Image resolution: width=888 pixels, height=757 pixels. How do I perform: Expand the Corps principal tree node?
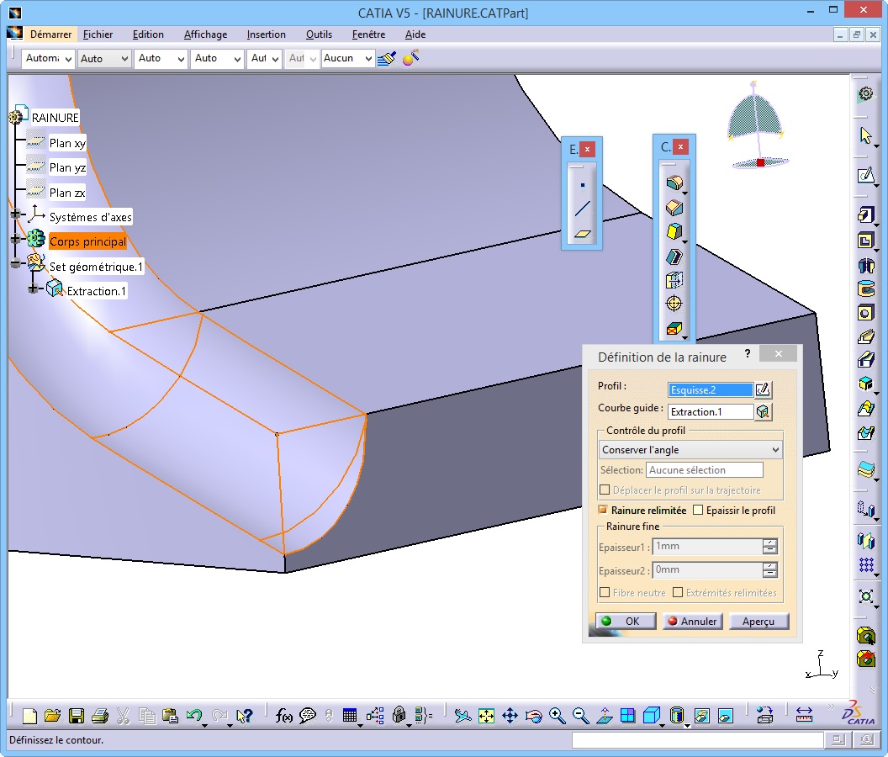16,239
